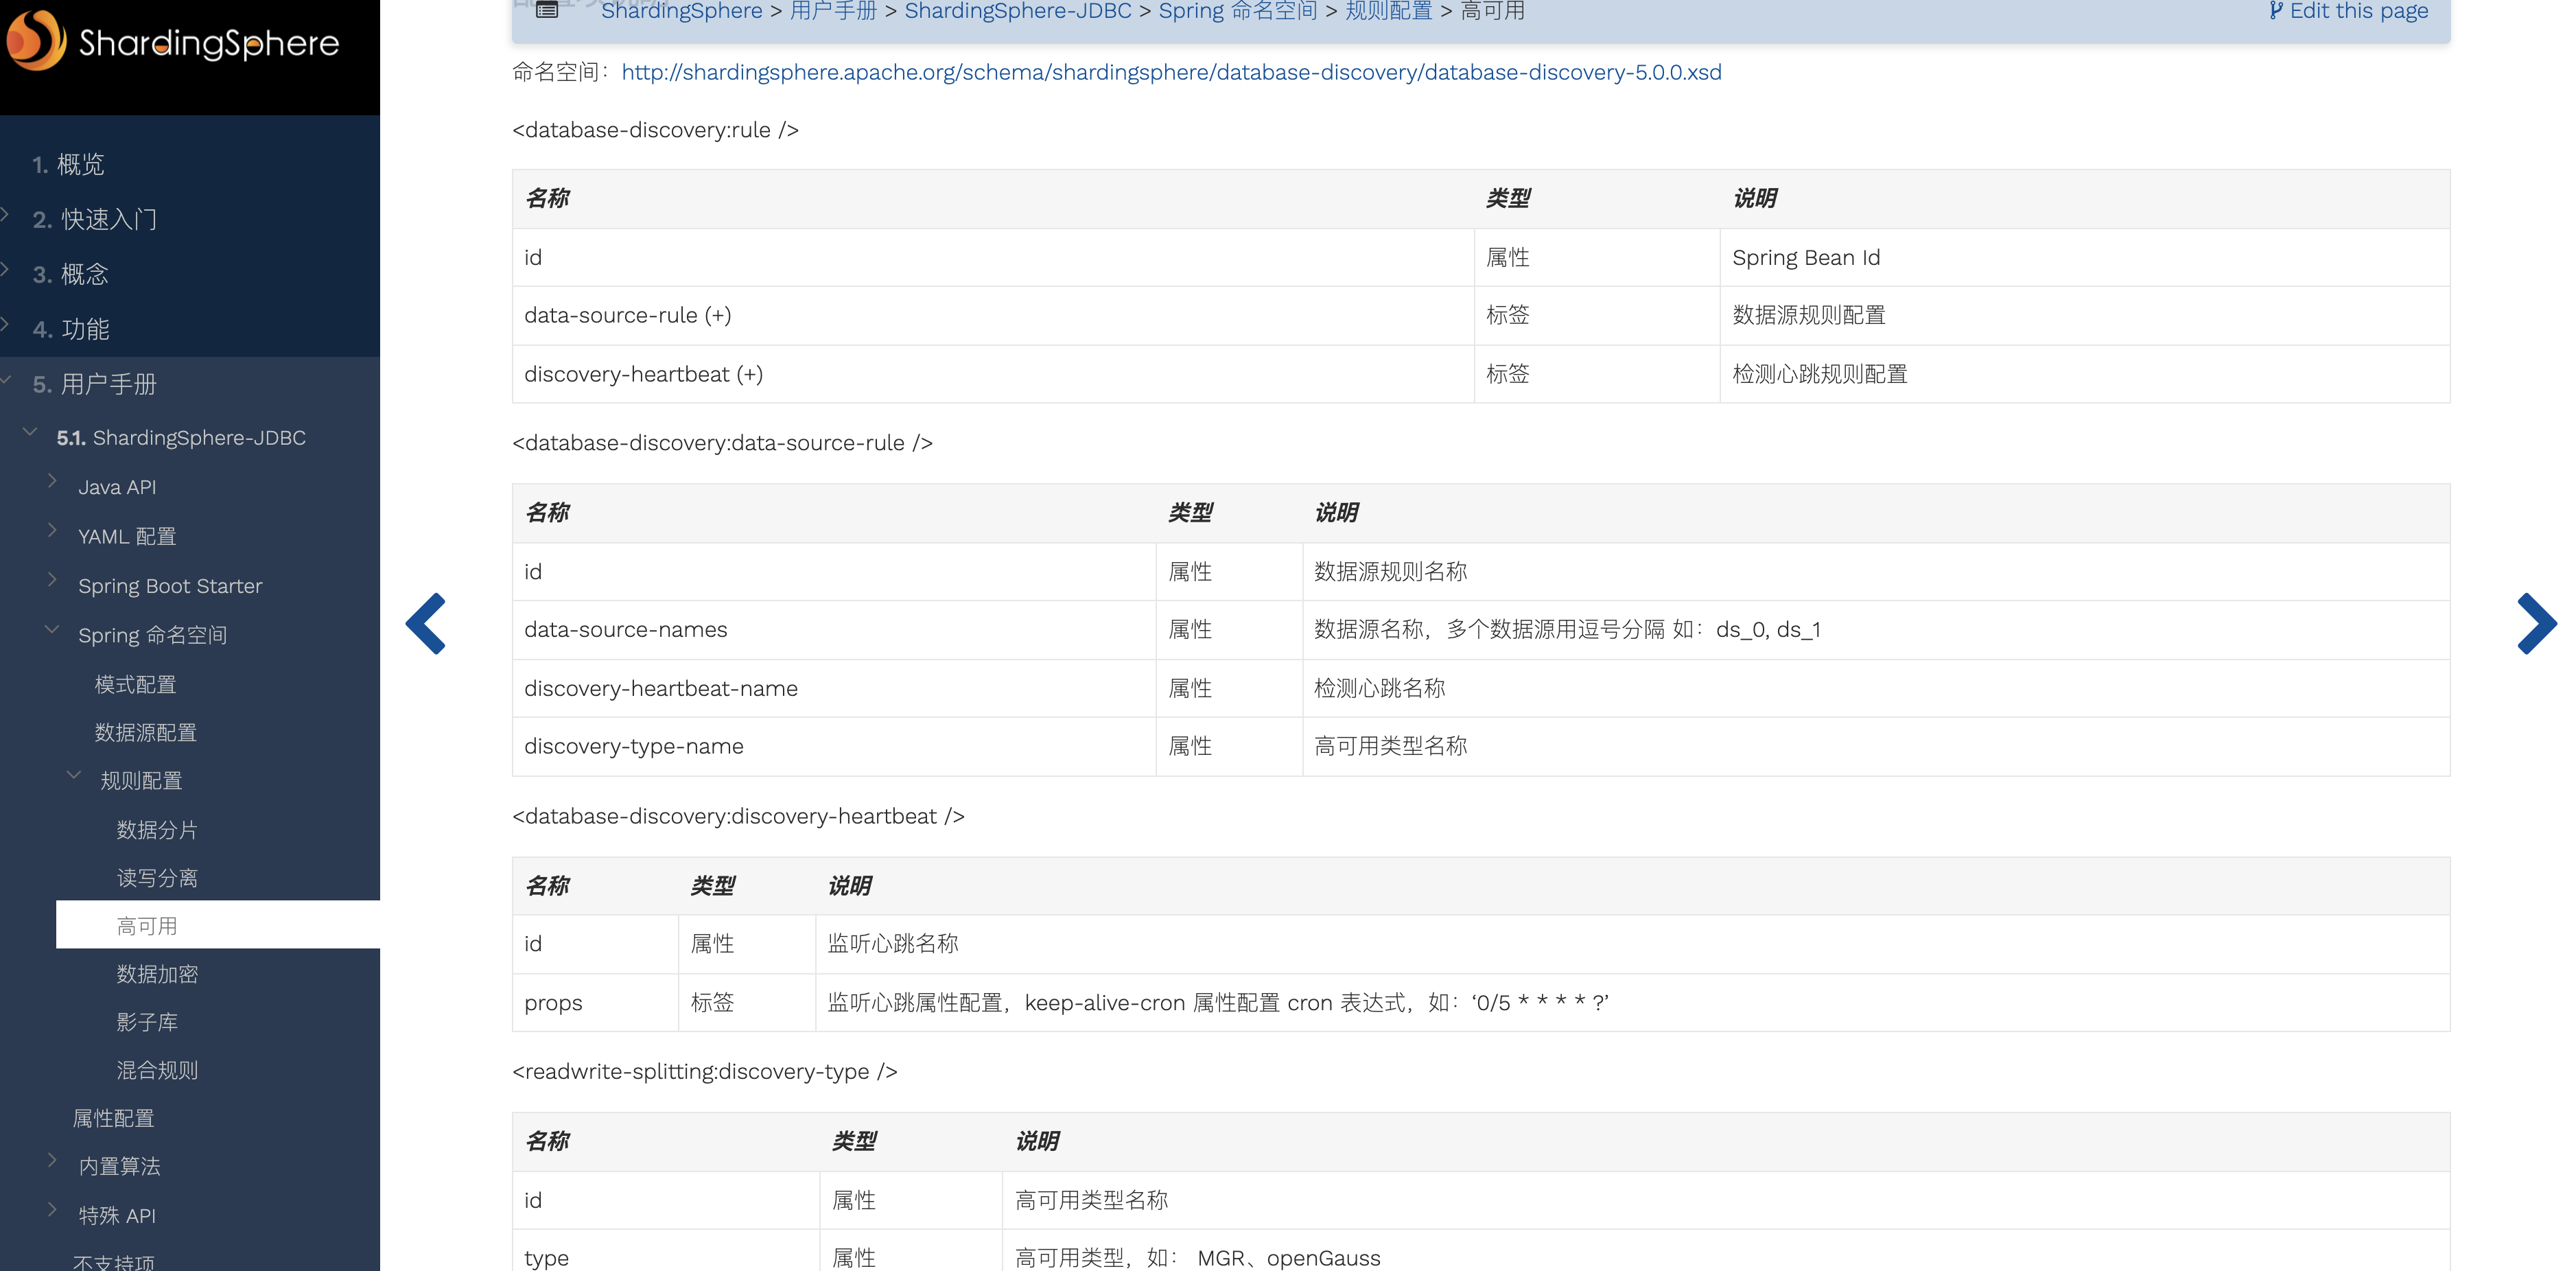Expand the YAML 配置 chevron
This screenshot has width=2576, height=1271.
click(53, 531)
